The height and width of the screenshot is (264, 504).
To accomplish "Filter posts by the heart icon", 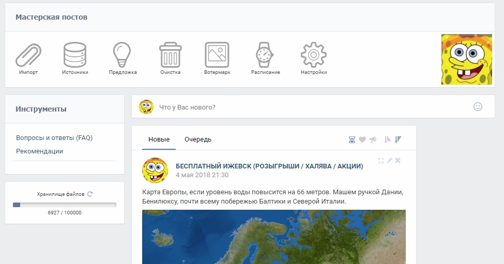I will click(x=362, y=139).
